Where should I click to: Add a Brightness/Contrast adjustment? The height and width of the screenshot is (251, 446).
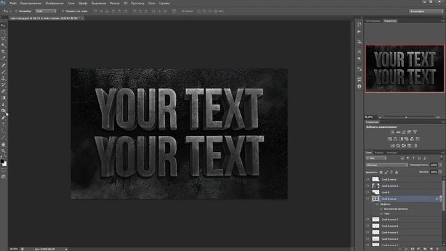[x=392, y=132]
